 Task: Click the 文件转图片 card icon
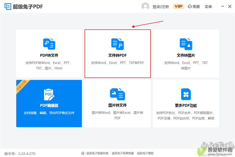click(x=186, y=44)
